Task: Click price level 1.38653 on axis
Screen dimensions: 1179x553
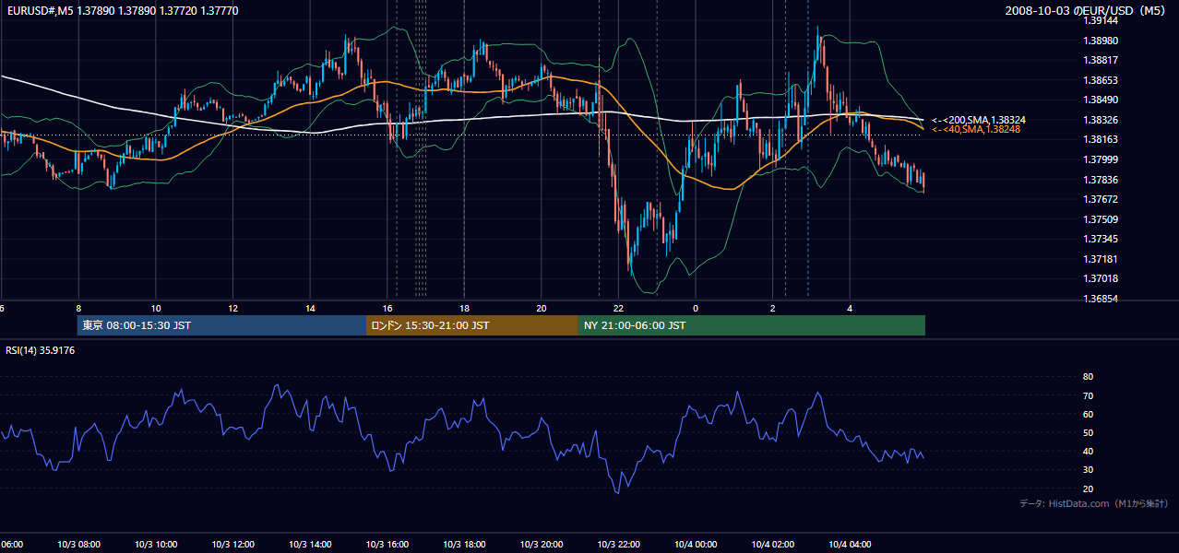Action: click(1102, 80)
